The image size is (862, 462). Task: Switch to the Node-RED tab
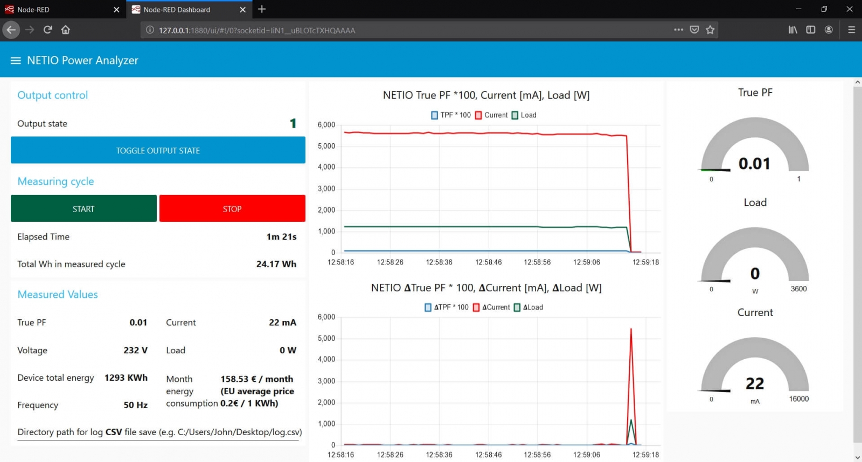[63, 10]
